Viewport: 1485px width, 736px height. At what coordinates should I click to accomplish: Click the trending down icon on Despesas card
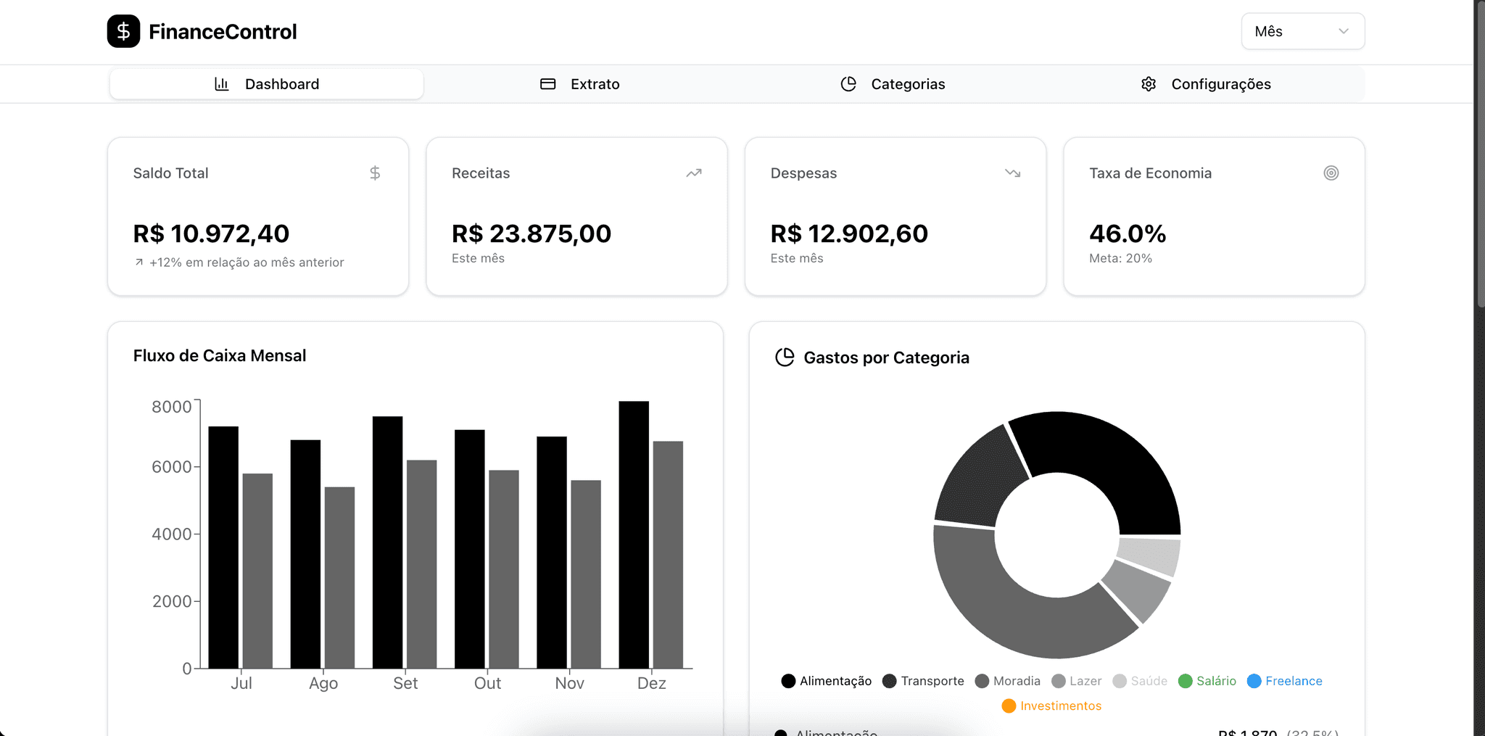tap(1012, 173)
